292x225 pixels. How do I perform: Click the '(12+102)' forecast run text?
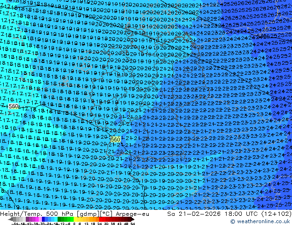coord(276,214)
